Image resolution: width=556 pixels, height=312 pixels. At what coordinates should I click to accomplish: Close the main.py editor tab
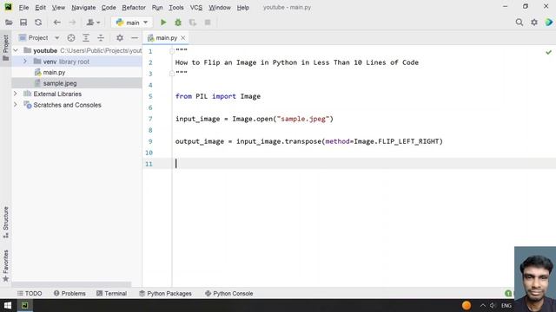[183, 38]
